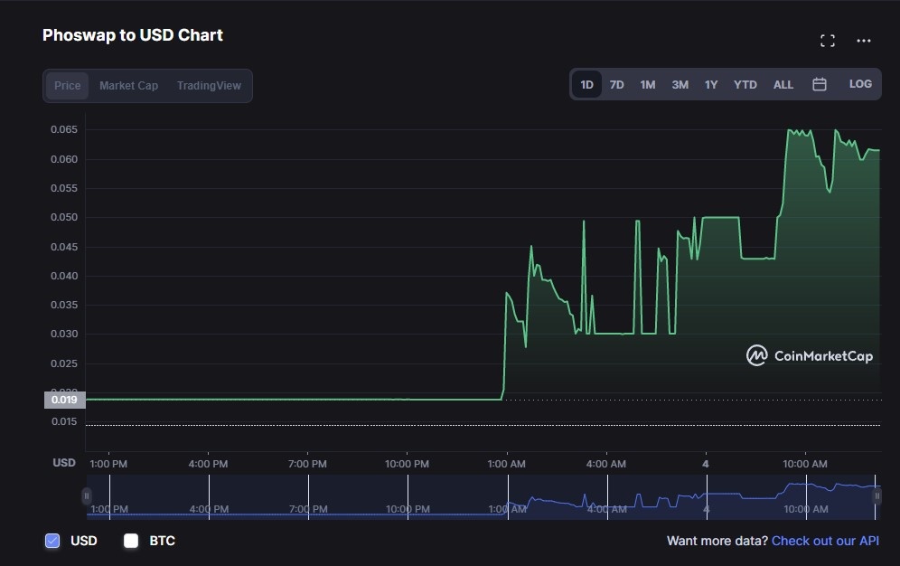Switch to the Market Cap tab
Viewport: 900px width, 566px height.
(x=128, y=86)
